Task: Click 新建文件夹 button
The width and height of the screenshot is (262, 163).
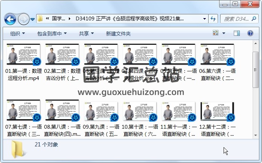Action: coord(118,34)
